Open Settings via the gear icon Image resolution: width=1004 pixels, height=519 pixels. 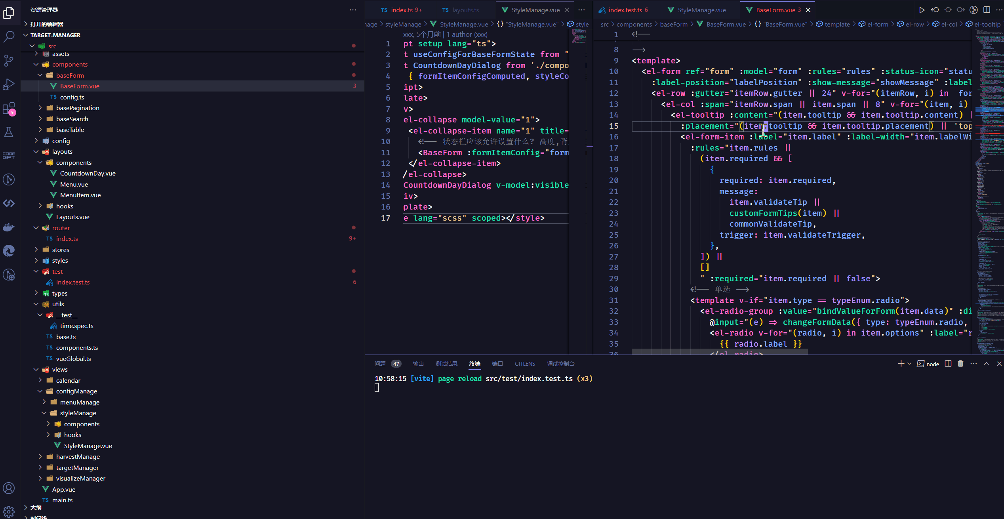coord(9,511)
